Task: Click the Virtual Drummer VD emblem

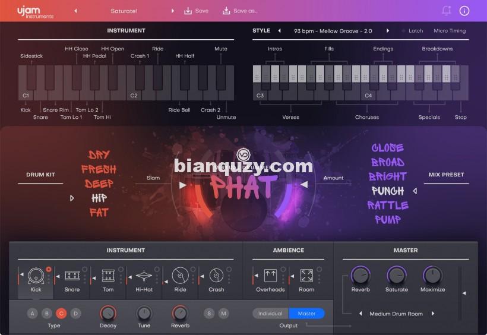Action: (243, 155)
